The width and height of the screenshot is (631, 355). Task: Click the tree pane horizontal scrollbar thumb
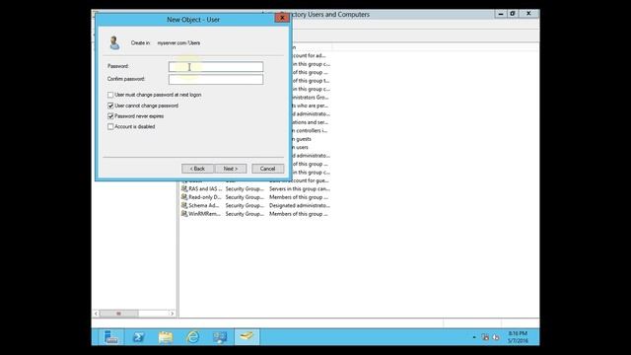coord(118,314)
